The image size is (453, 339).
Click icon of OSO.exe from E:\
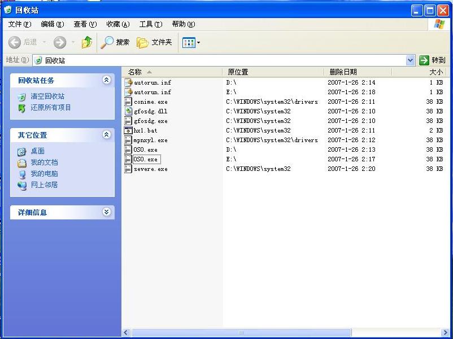[128, 159]
